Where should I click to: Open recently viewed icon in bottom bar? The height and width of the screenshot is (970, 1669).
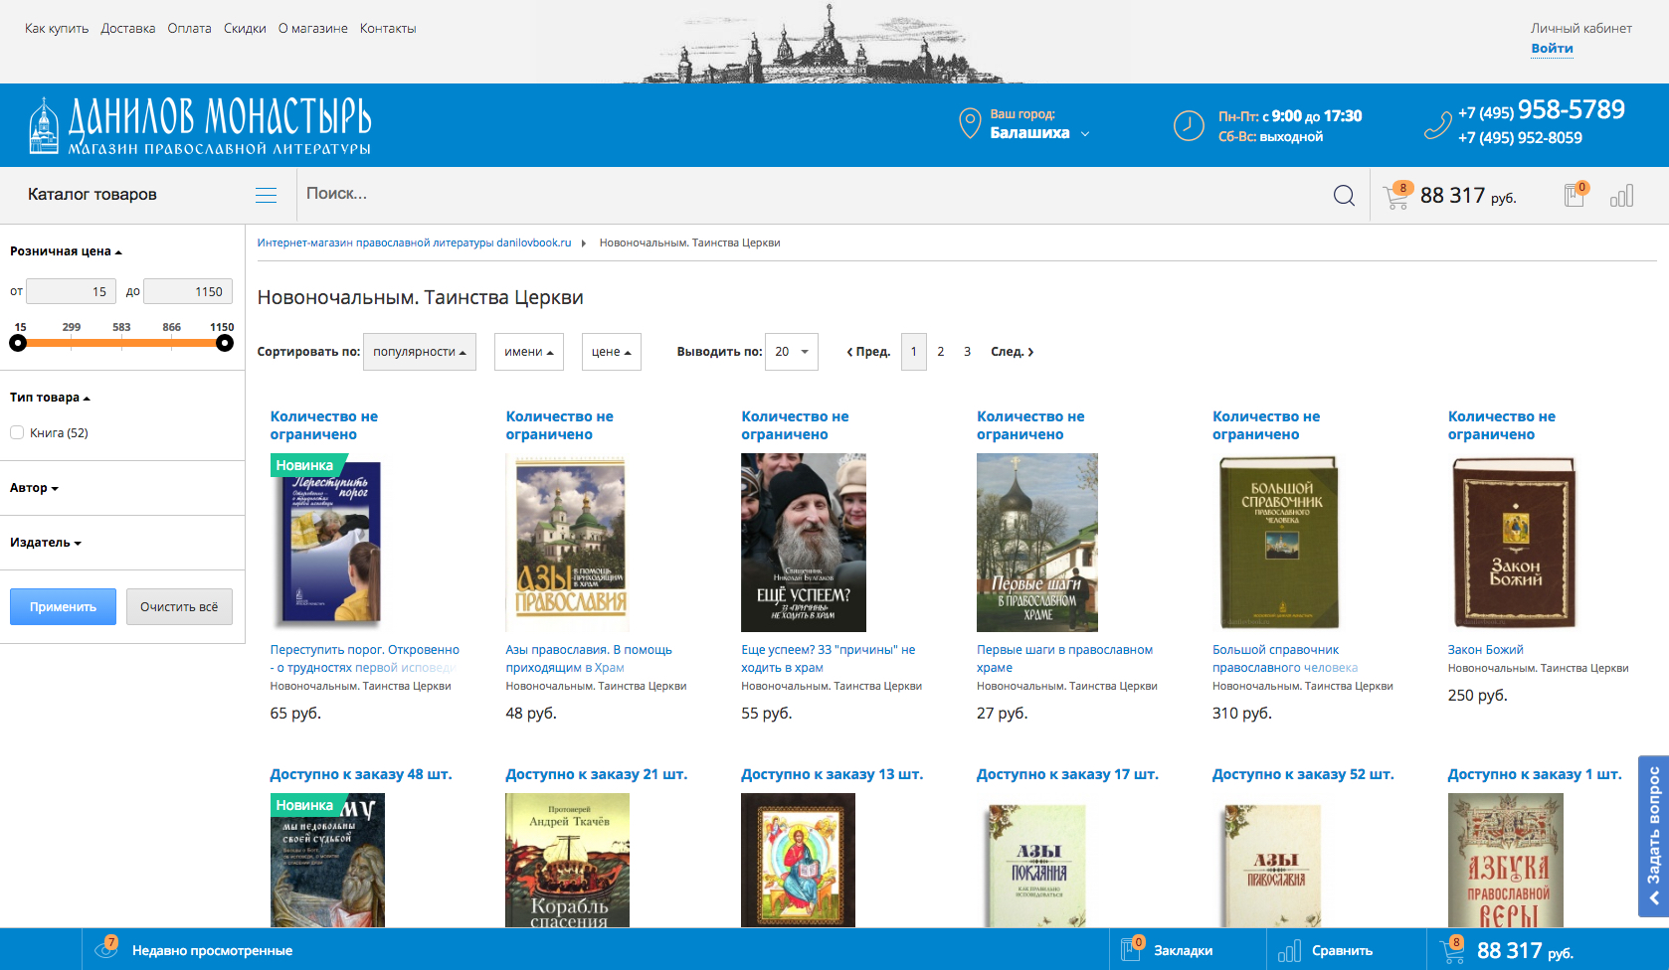pyautogui.click(x=106, y=949)
